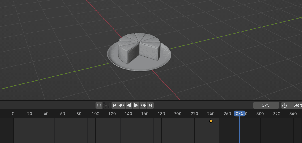Toggle the auto keying record button

pos(99,105)
